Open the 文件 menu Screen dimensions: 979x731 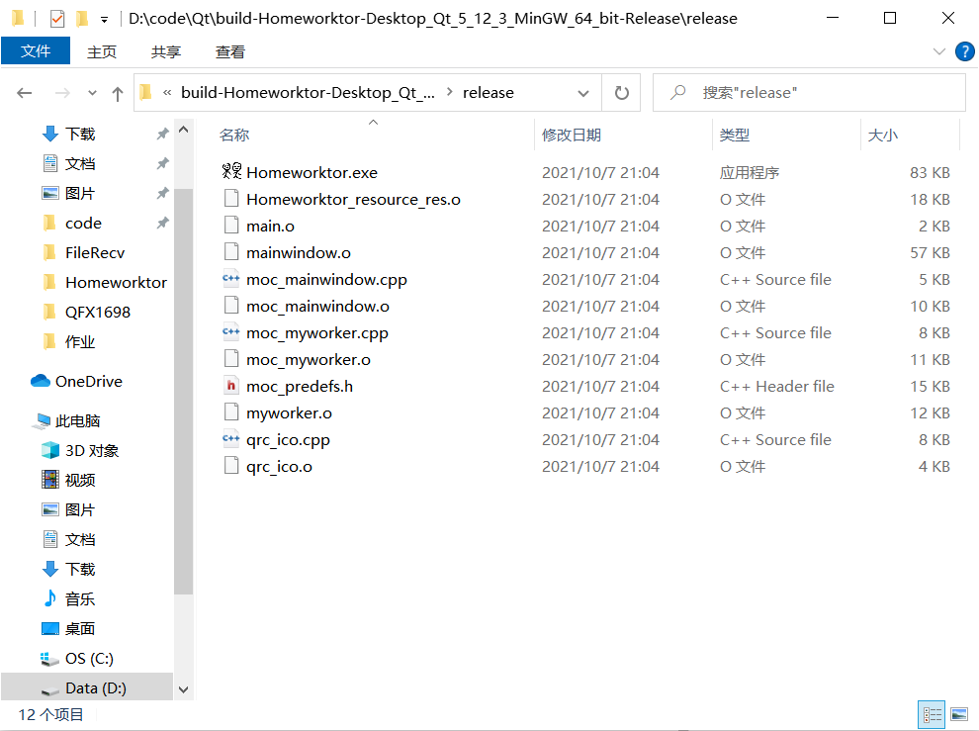click(36, 50)
